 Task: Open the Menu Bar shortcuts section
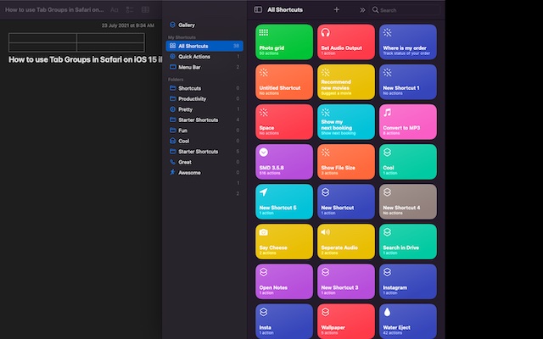coord(190,67)
